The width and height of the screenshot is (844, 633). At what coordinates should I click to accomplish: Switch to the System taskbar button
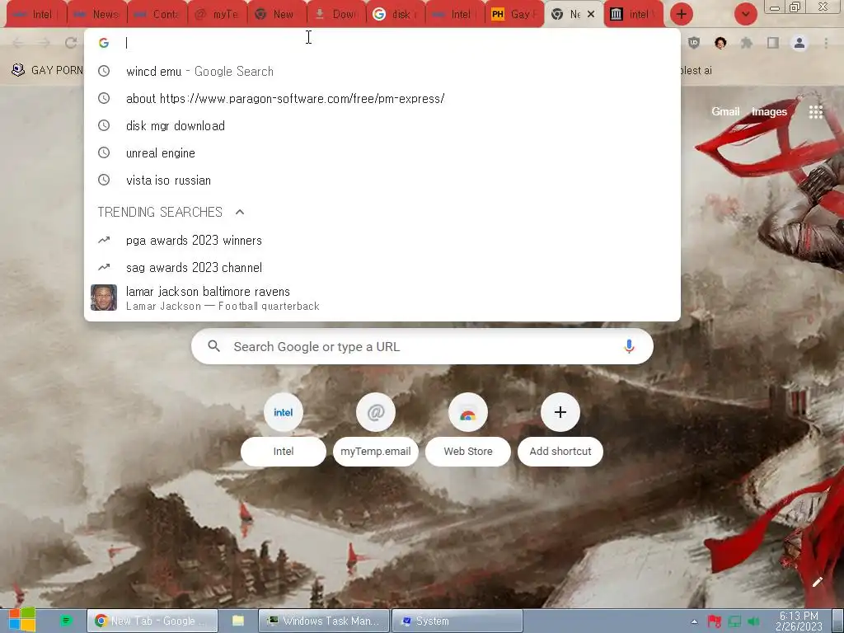pyautogui.click(x=457, y=621)
